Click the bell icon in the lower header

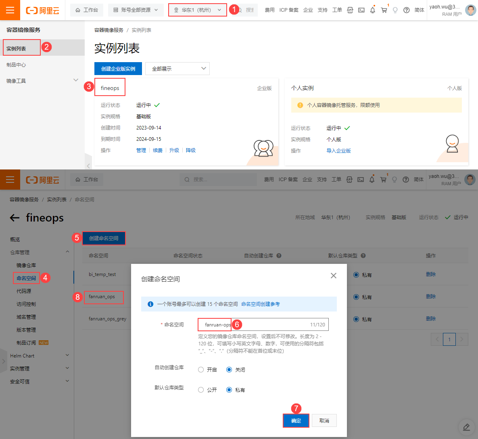[x=372, y=180]
